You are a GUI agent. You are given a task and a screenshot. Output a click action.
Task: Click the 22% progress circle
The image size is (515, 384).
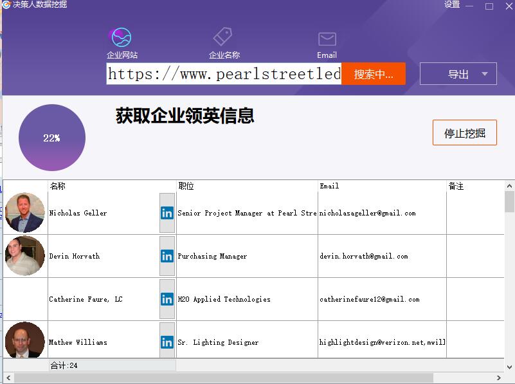point(51,138)
